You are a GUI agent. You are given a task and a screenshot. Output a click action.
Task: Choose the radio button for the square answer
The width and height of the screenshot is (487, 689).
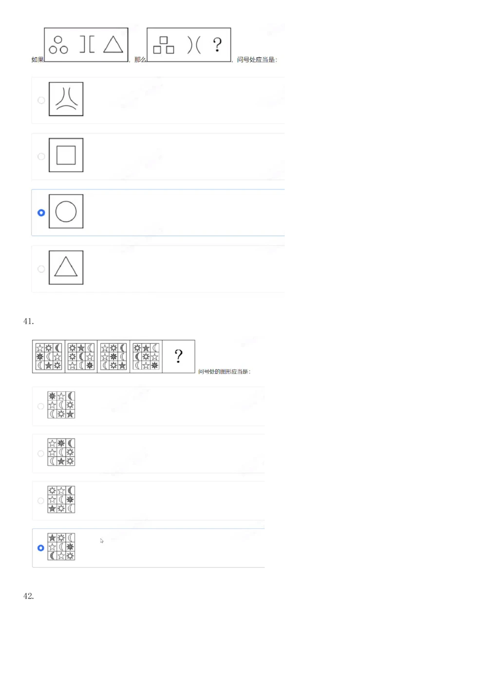(41, 156)
